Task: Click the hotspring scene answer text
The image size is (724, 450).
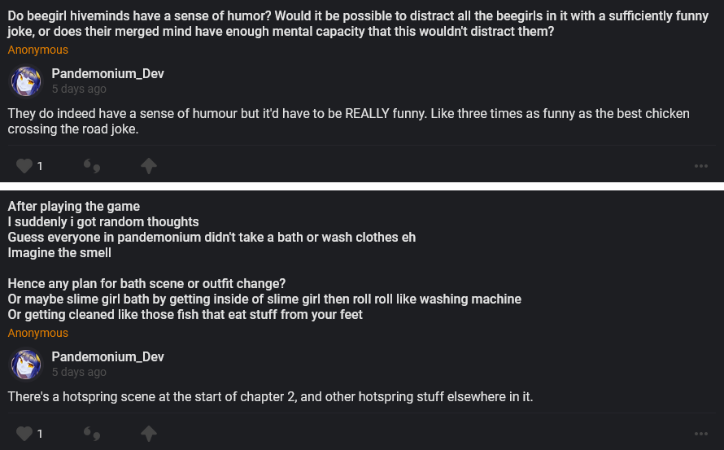Action: (270, 397)
